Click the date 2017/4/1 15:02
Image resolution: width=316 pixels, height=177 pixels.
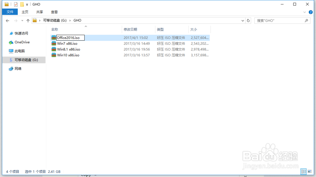(136, 38)
